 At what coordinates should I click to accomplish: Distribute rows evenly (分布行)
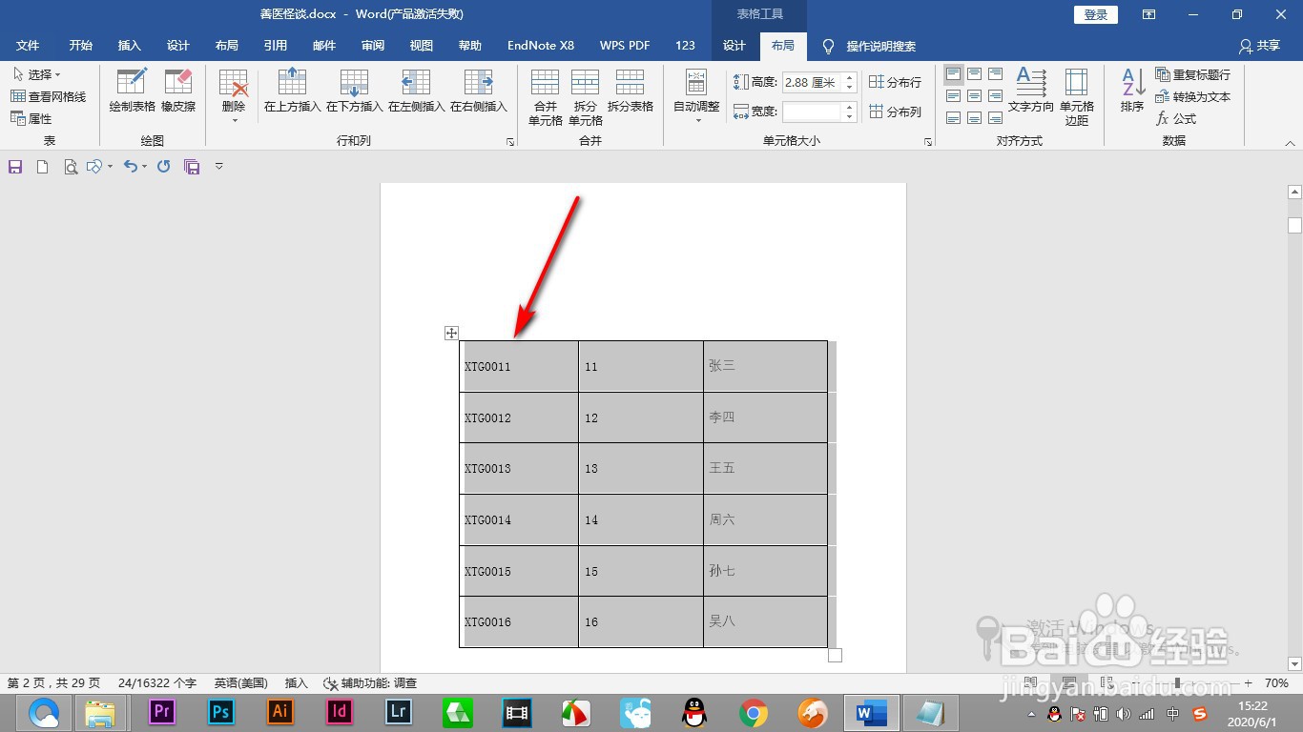pos(895,83)
